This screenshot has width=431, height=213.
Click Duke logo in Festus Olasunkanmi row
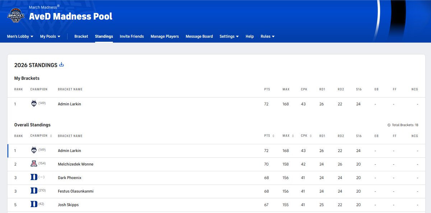(x=34, y=191)
